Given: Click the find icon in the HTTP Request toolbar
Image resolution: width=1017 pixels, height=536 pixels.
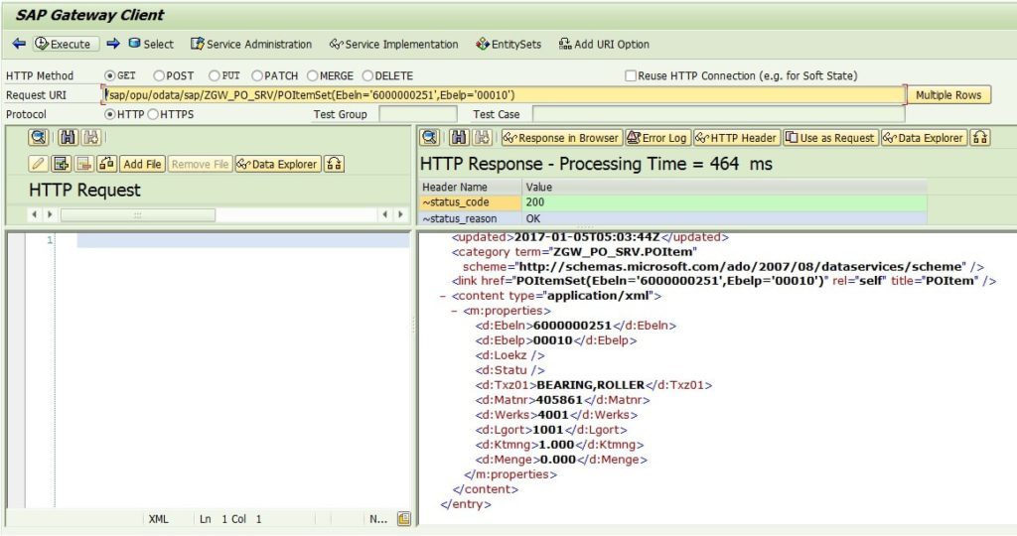Looking at the screenshot, I should [x=39, y=137].
